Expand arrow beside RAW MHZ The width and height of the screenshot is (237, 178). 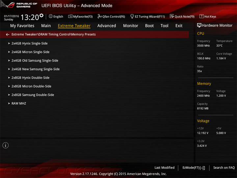tap(9, 104)
